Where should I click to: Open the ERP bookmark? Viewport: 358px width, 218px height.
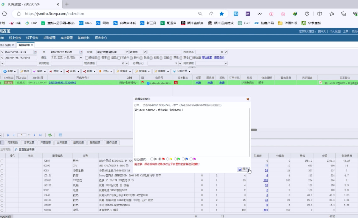31,23
